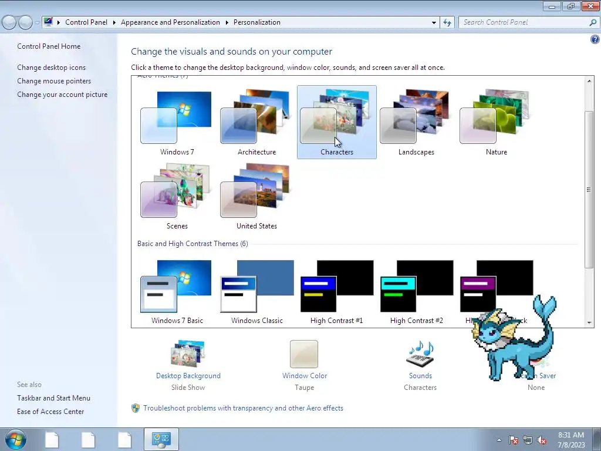Apply the Nature theme

pyautogui.click(x=496, y=122)
